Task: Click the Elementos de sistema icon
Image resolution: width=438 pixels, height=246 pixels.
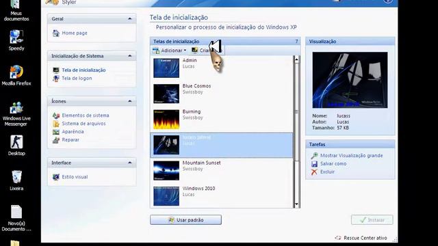Action: coord(56,115)
